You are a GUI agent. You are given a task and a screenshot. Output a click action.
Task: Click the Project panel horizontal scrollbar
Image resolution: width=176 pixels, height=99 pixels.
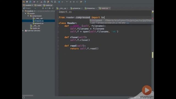(x=28, y=95)
